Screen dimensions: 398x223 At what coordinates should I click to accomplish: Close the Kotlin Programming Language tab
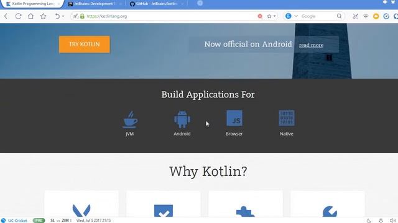point(59,4)
